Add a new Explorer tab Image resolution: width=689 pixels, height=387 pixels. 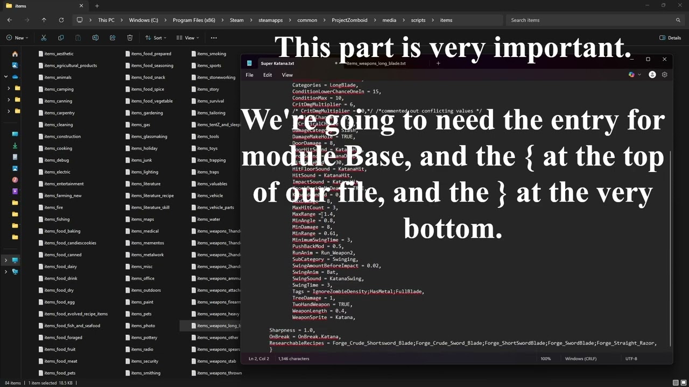point(97,6)
